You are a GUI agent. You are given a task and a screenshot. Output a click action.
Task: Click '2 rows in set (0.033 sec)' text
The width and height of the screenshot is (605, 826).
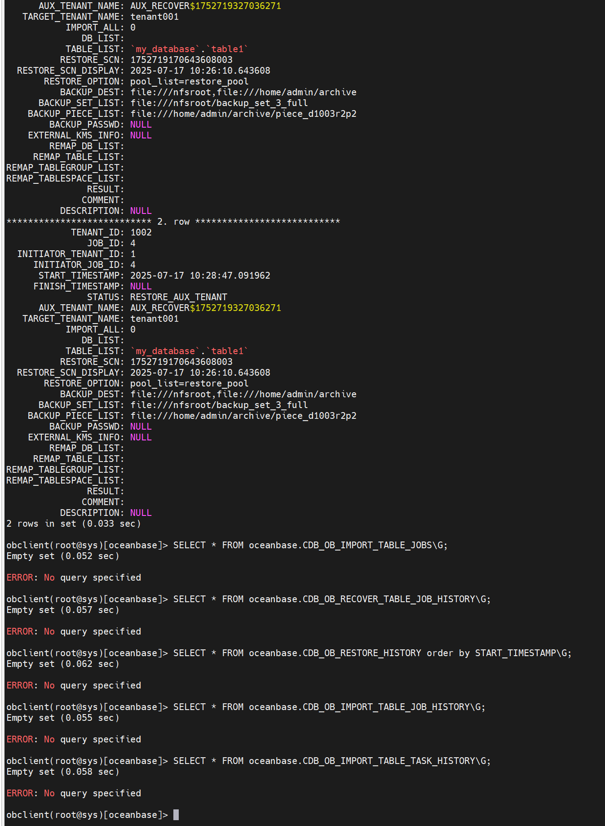[x=74, y=524]
